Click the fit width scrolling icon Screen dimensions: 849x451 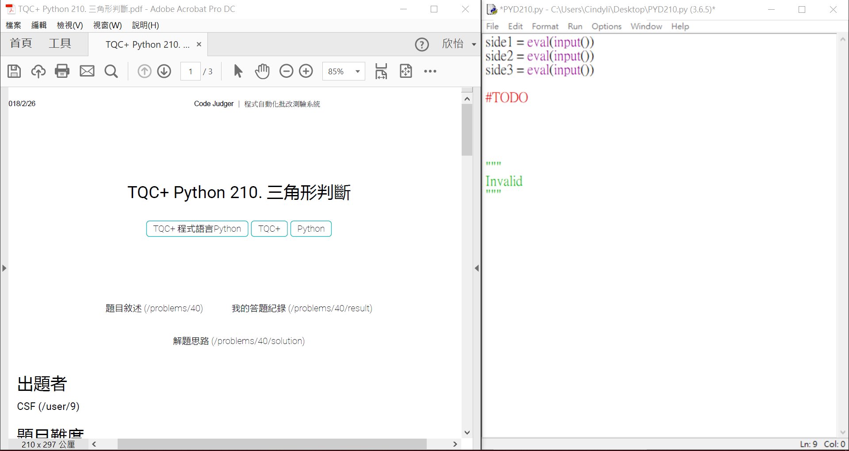[x=381, y=71]
